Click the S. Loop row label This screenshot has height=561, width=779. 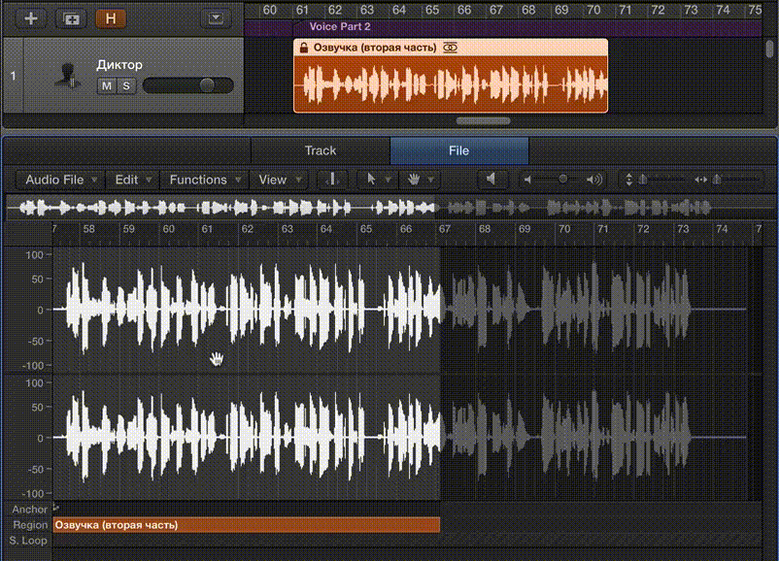point(28,541)
